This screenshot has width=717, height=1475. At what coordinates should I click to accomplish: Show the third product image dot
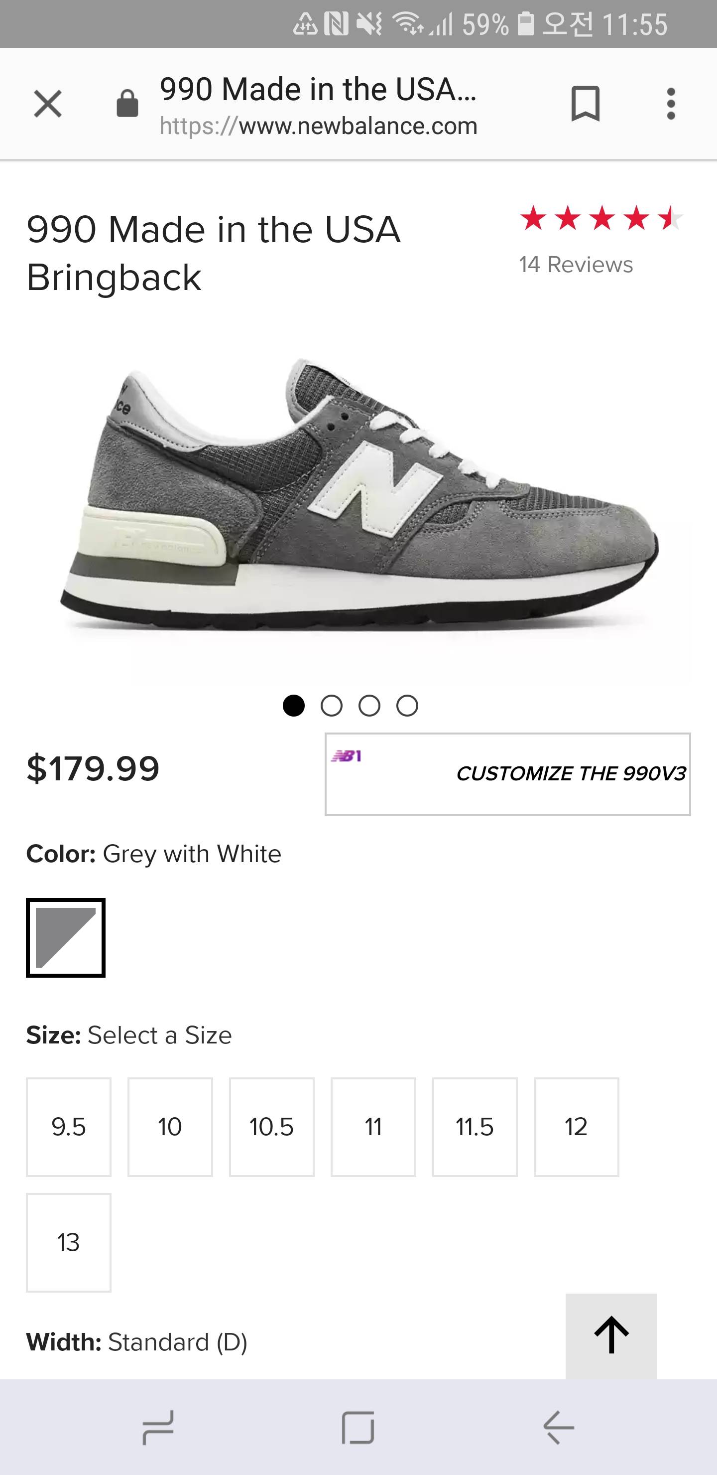[369, 706]
